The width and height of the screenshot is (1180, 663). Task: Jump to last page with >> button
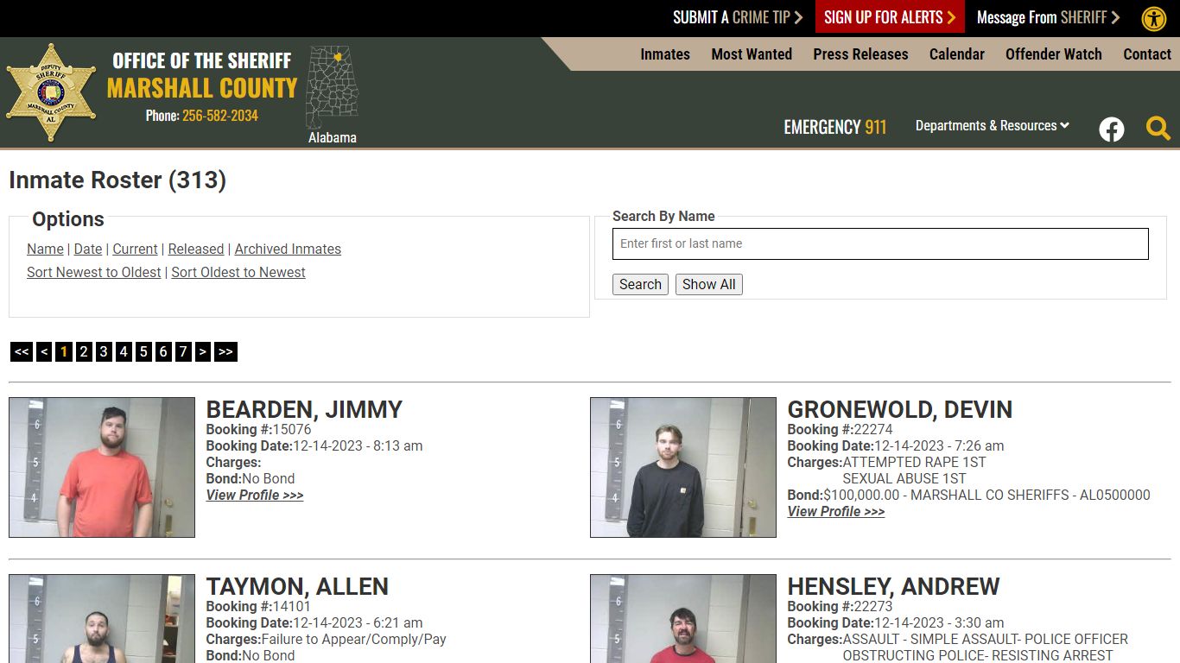click(225, 351)
